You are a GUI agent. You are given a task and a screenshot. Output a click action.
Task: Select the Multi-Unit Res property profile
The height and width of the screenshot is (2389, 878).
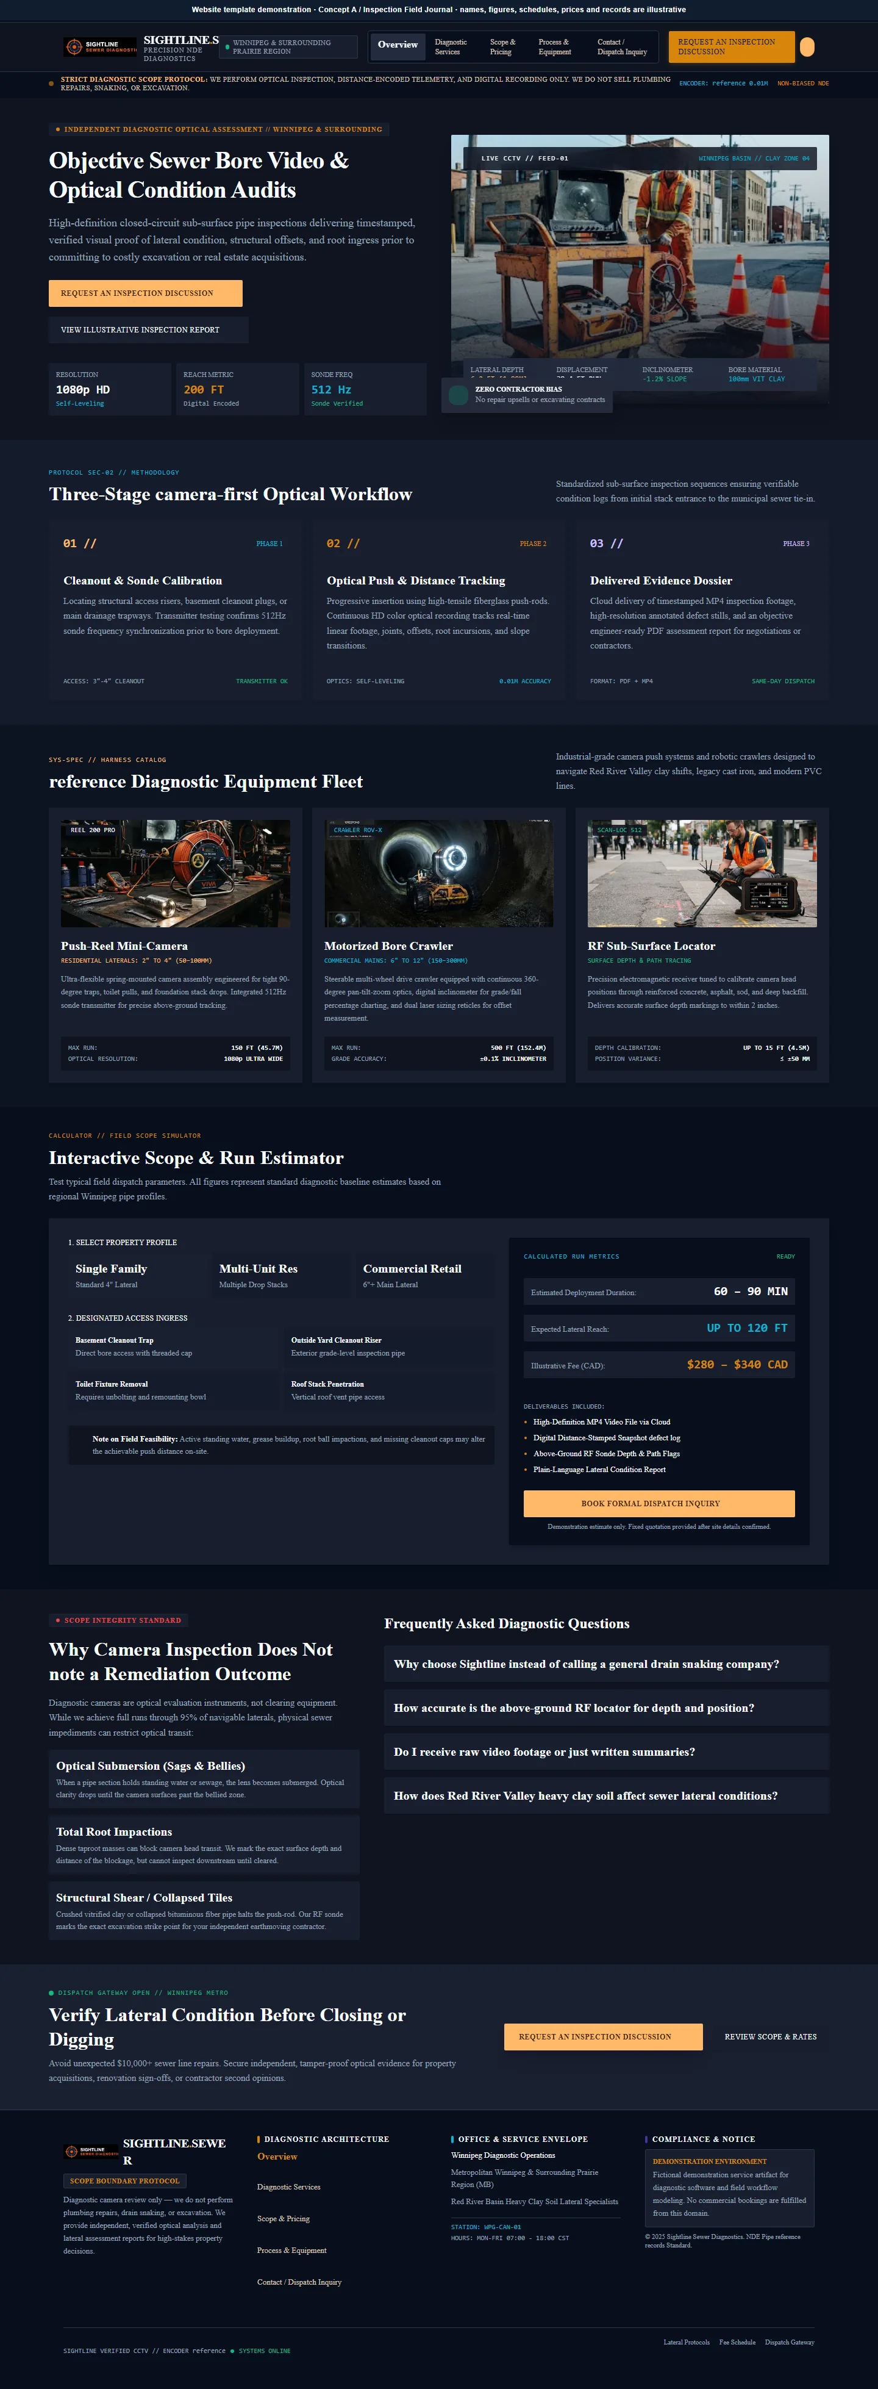click(283, 1275)
